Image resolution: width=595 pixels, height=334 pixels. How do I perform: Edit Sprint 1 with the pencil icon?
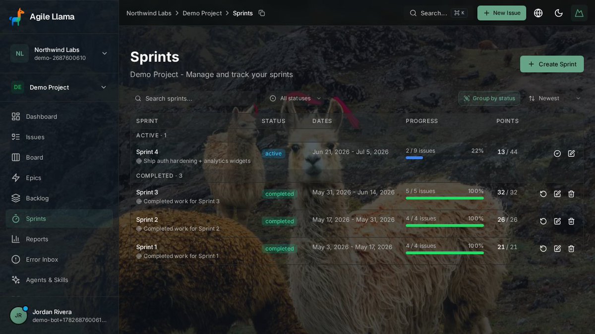(557, 248)
